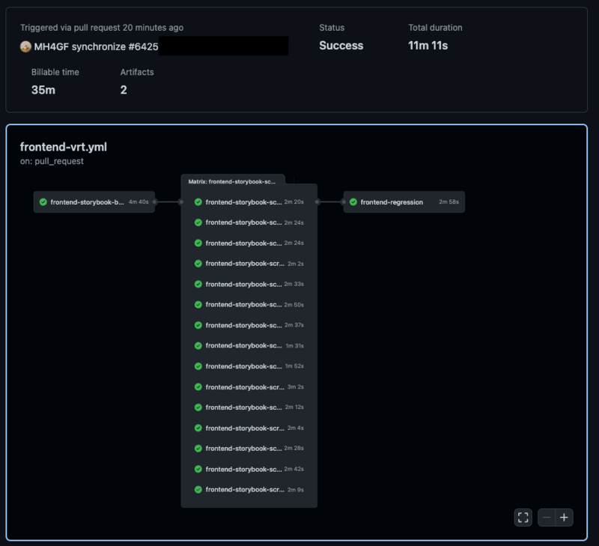Click the checkmark beside the 3m 2s job
Viewport: 599px width, 546px height.
click(x=198, y=386)
